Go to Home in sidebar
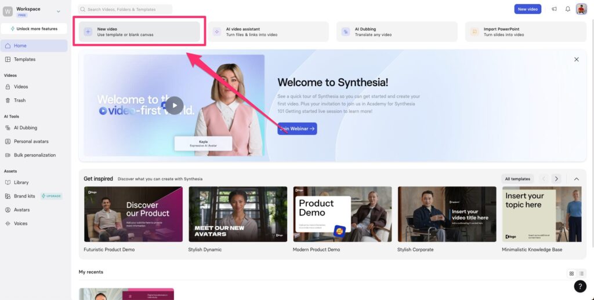Image resolution: width=594 pixels, height=300 pixels. 34,46
